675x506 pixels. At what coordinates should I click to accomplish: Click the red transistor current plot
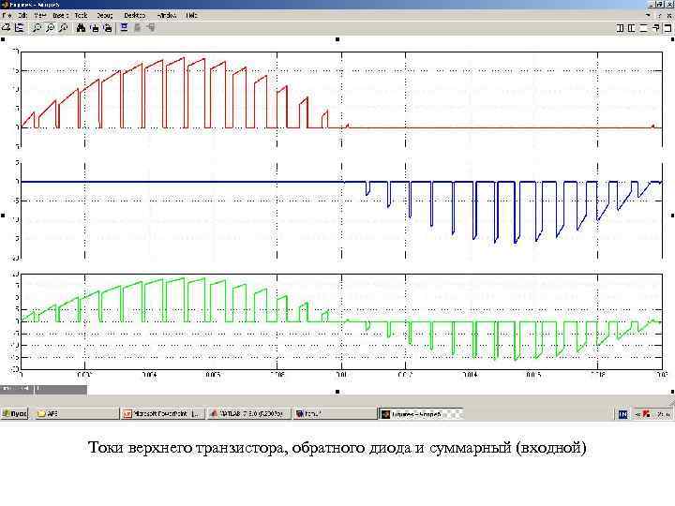click(342, 99)
